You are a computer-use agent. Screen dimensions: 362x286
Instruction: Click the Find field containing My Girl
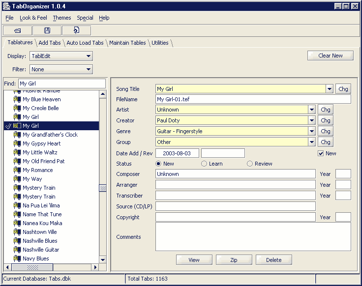62,84
